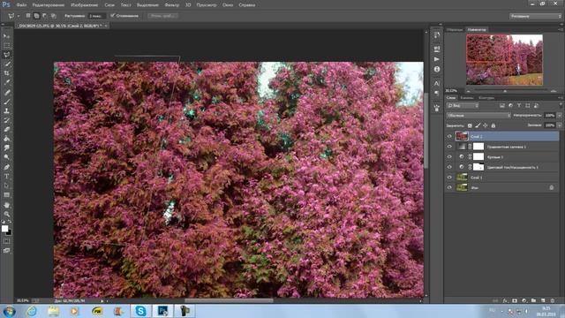
Task: Select the Quick Selection tool
Action: [6, 64]
